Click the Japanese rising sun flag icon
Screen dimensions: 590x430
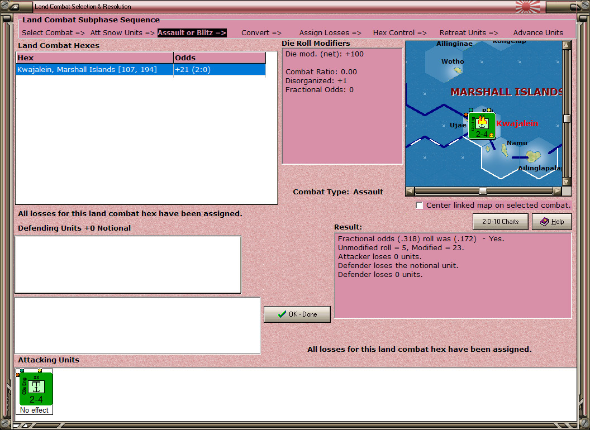click(x=527, y=6)
